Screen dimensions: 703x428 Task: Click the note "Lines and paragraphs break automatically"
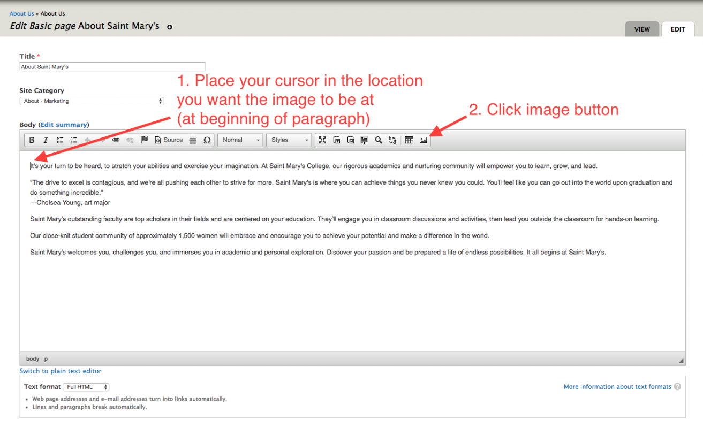[x=89, y=407]
